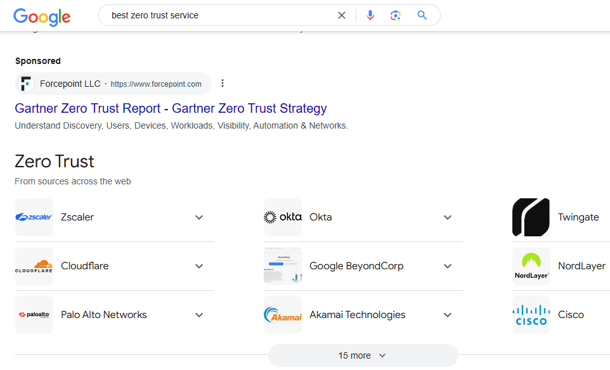
Task: Open Gartner Zero Trust Report link
Action: [x=171, y=108]
